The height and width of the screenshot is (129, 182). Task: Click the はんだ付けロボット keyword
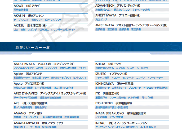pyautogui.click(x=64, y=88)
